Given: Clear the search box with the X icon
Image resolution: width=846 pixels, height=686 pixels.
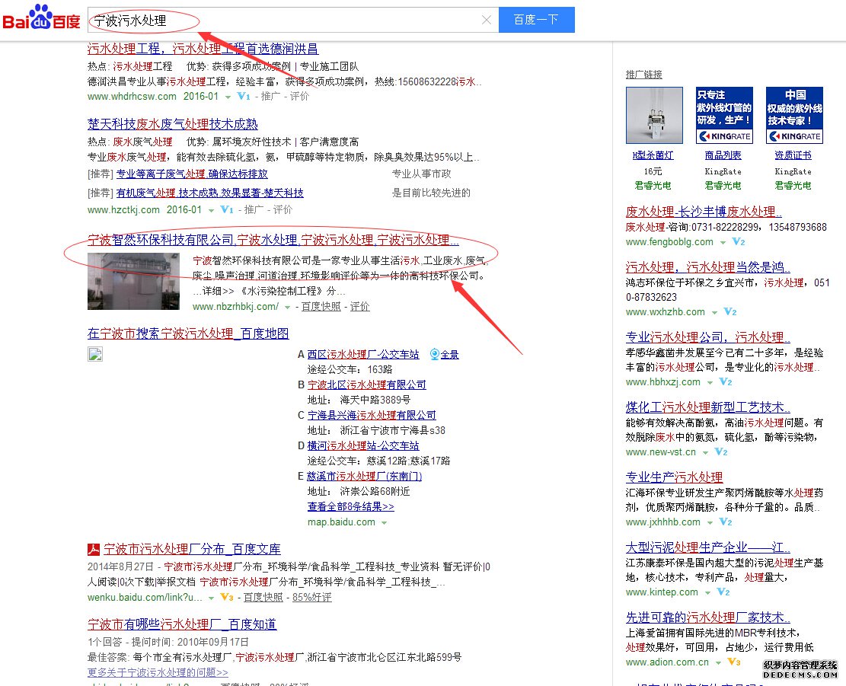Looking at the screenshot, I should [x=486, y=20].
